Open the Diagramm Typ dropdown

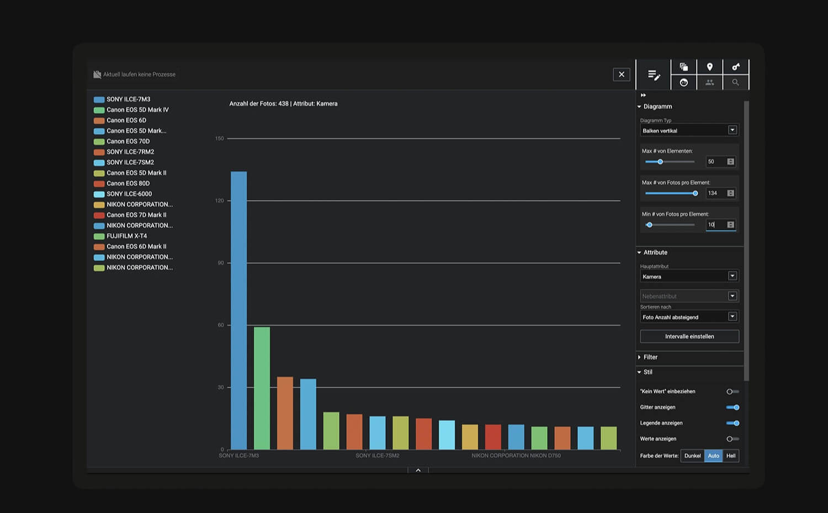coord(689,130)
